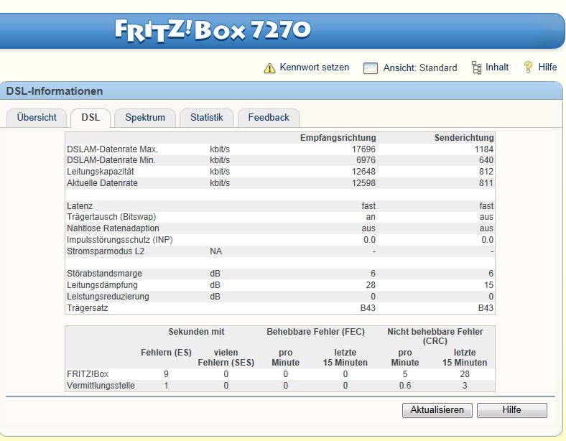Click the Behebbare Fehler (FEC) header
Screen dimensions: 566x441
(316, 332)
